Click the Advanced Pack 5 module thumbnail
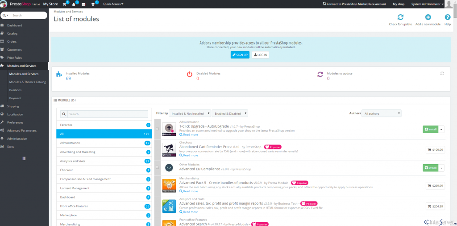This screenshot has width=457, height=226. (x=169, y=186)
